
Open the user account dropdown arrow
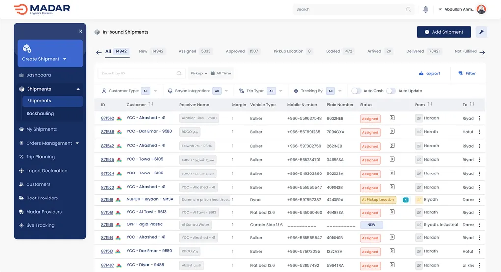(440, 10)
